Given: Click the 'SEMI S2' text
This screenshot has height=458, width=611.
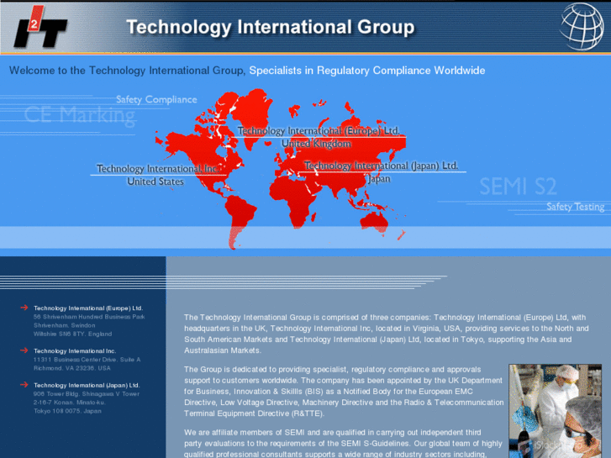Looking at the screenshot, I should coord(518,187).
